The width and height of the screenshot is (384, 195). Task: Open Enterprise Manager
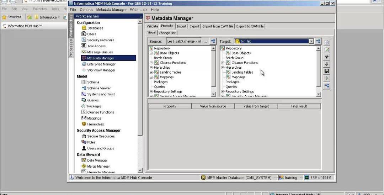[x=98, y=64]
